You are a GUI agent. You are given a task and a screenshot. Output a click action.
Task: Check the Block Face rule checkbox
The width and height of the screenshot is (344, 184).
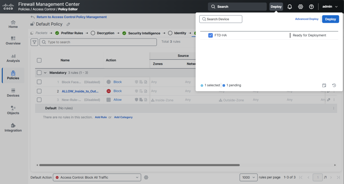(x=39, y=82)
